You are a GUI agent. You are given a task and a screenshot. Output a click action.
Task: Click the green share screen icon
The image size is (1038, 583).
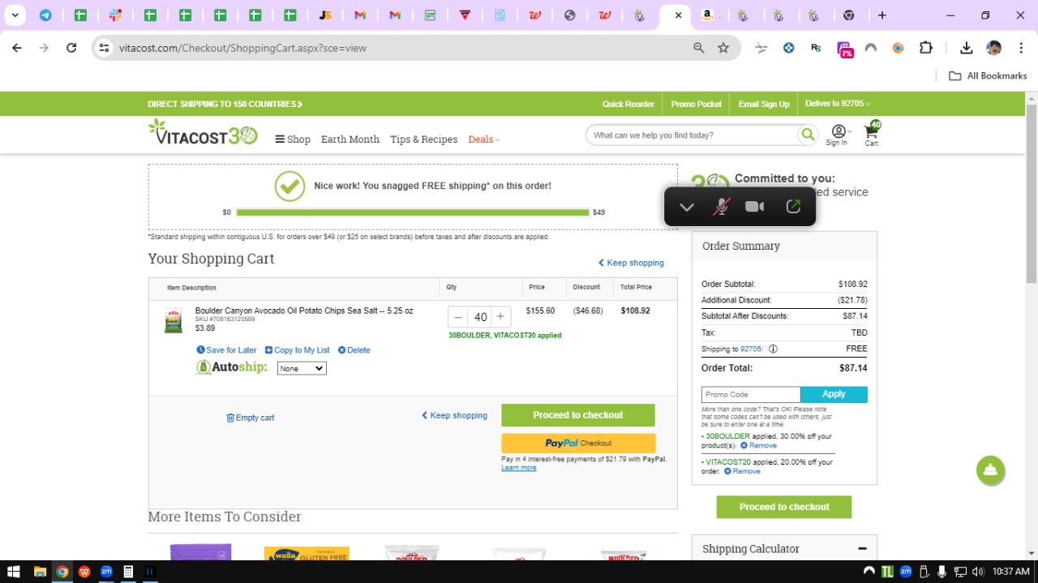point(793,207)
